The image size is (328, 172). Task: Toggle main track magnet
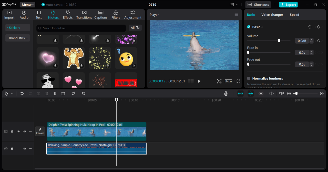tap(240, 94)
